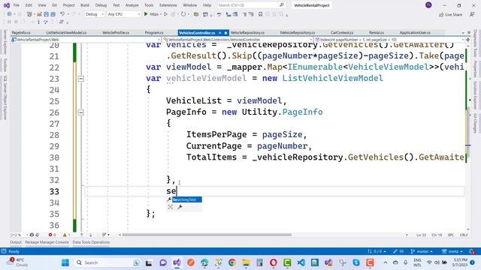This screenshot has height=270, width=481.
Task: Switch to the ApplicationUser.cs tab
Action: (415, 32)
